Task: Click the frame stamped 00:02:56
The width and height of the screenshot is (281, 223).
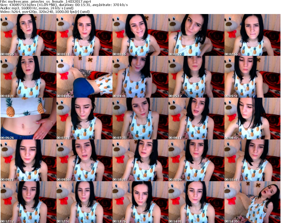Action: pos(252,35)
